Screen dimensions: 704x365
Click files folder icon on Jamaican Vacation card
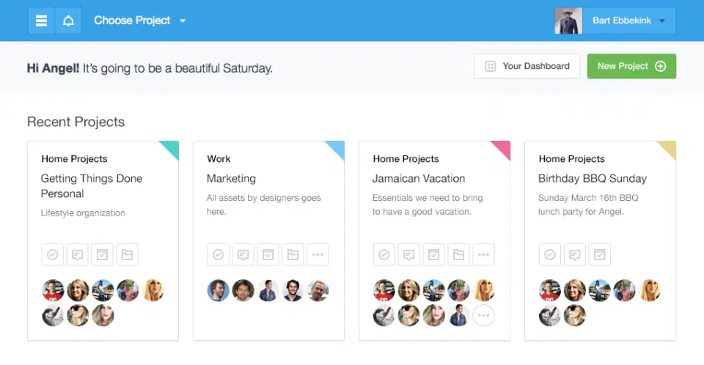click(458, 254)
